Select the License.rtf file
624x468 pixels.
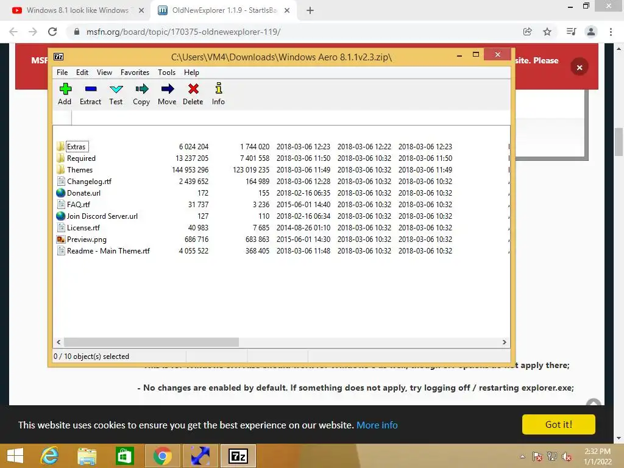[x=83, y=227]
